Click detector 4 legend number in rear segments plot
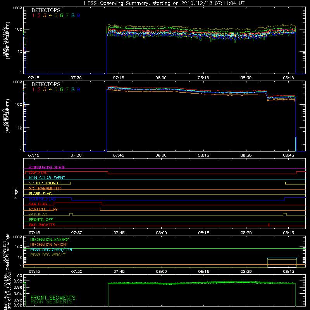This screenshot has height=310, width=310. pyautogui.click(x=50, y=90)
